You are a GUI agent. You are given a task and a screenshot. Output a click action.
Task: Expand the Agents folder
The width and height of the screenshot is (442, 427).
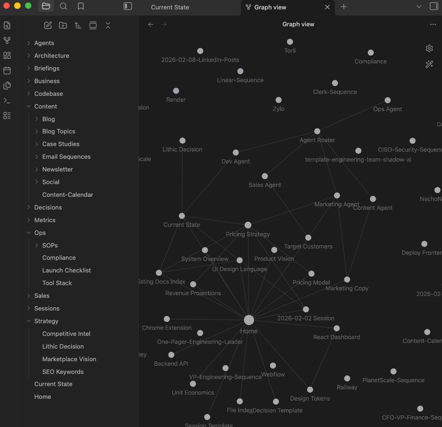[x=44, y=43]
